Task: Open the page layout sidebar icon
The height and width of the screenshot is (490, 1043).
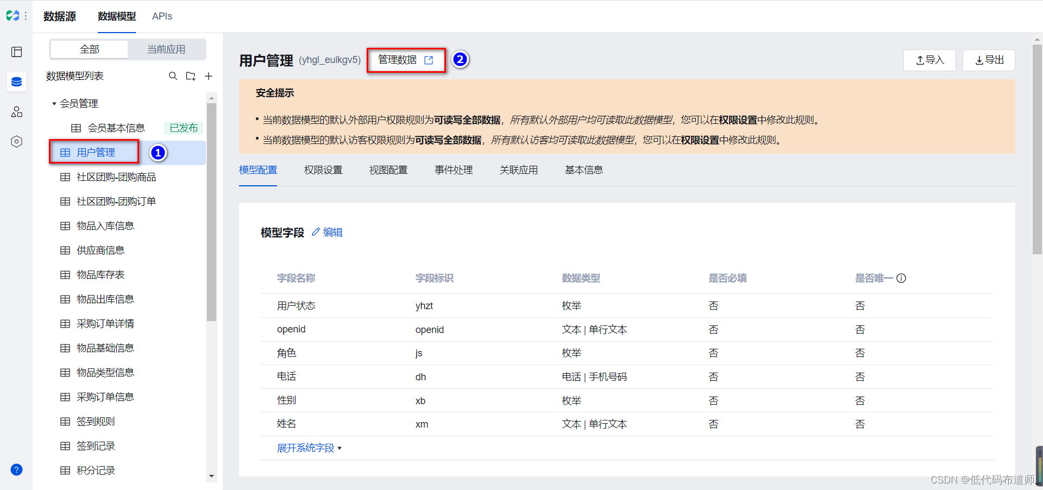Action: tap(16, 52)
